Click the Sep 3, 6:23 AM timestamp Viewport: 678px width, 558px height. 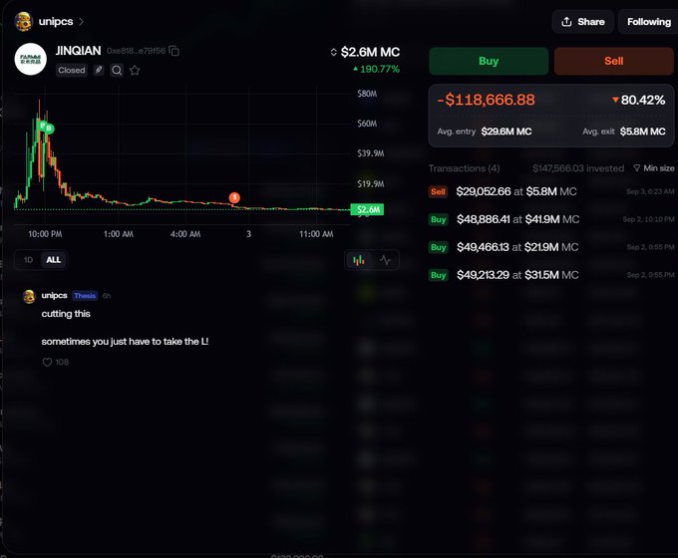(650, 191)
